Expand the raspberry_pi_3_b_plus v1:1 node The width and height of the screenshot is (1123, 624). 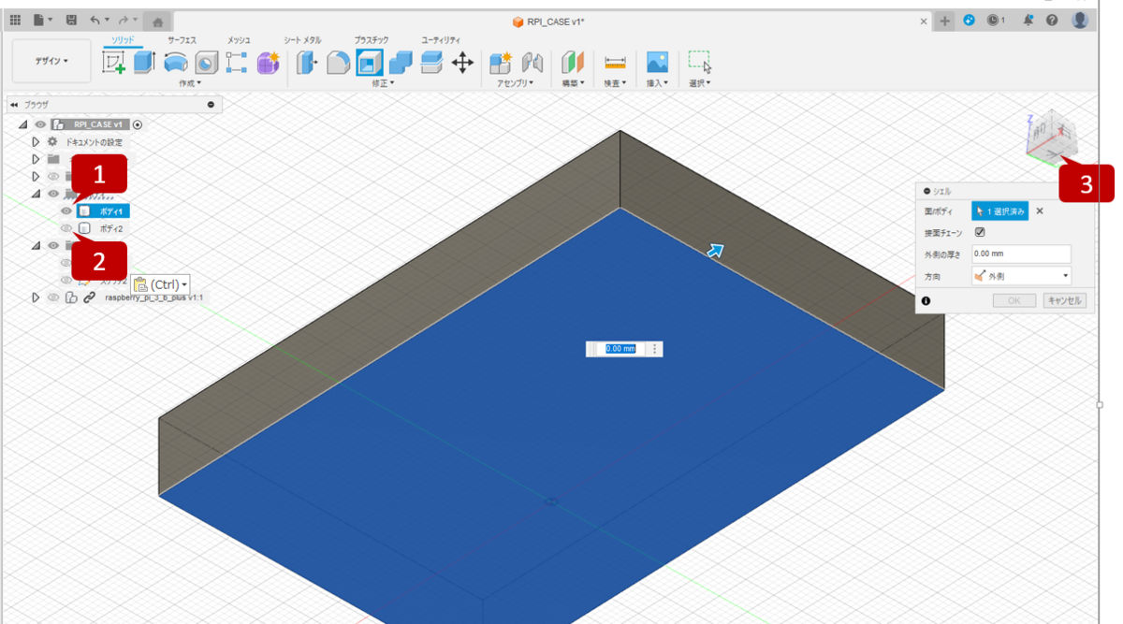pyautogui.click(x=36, y=297)
